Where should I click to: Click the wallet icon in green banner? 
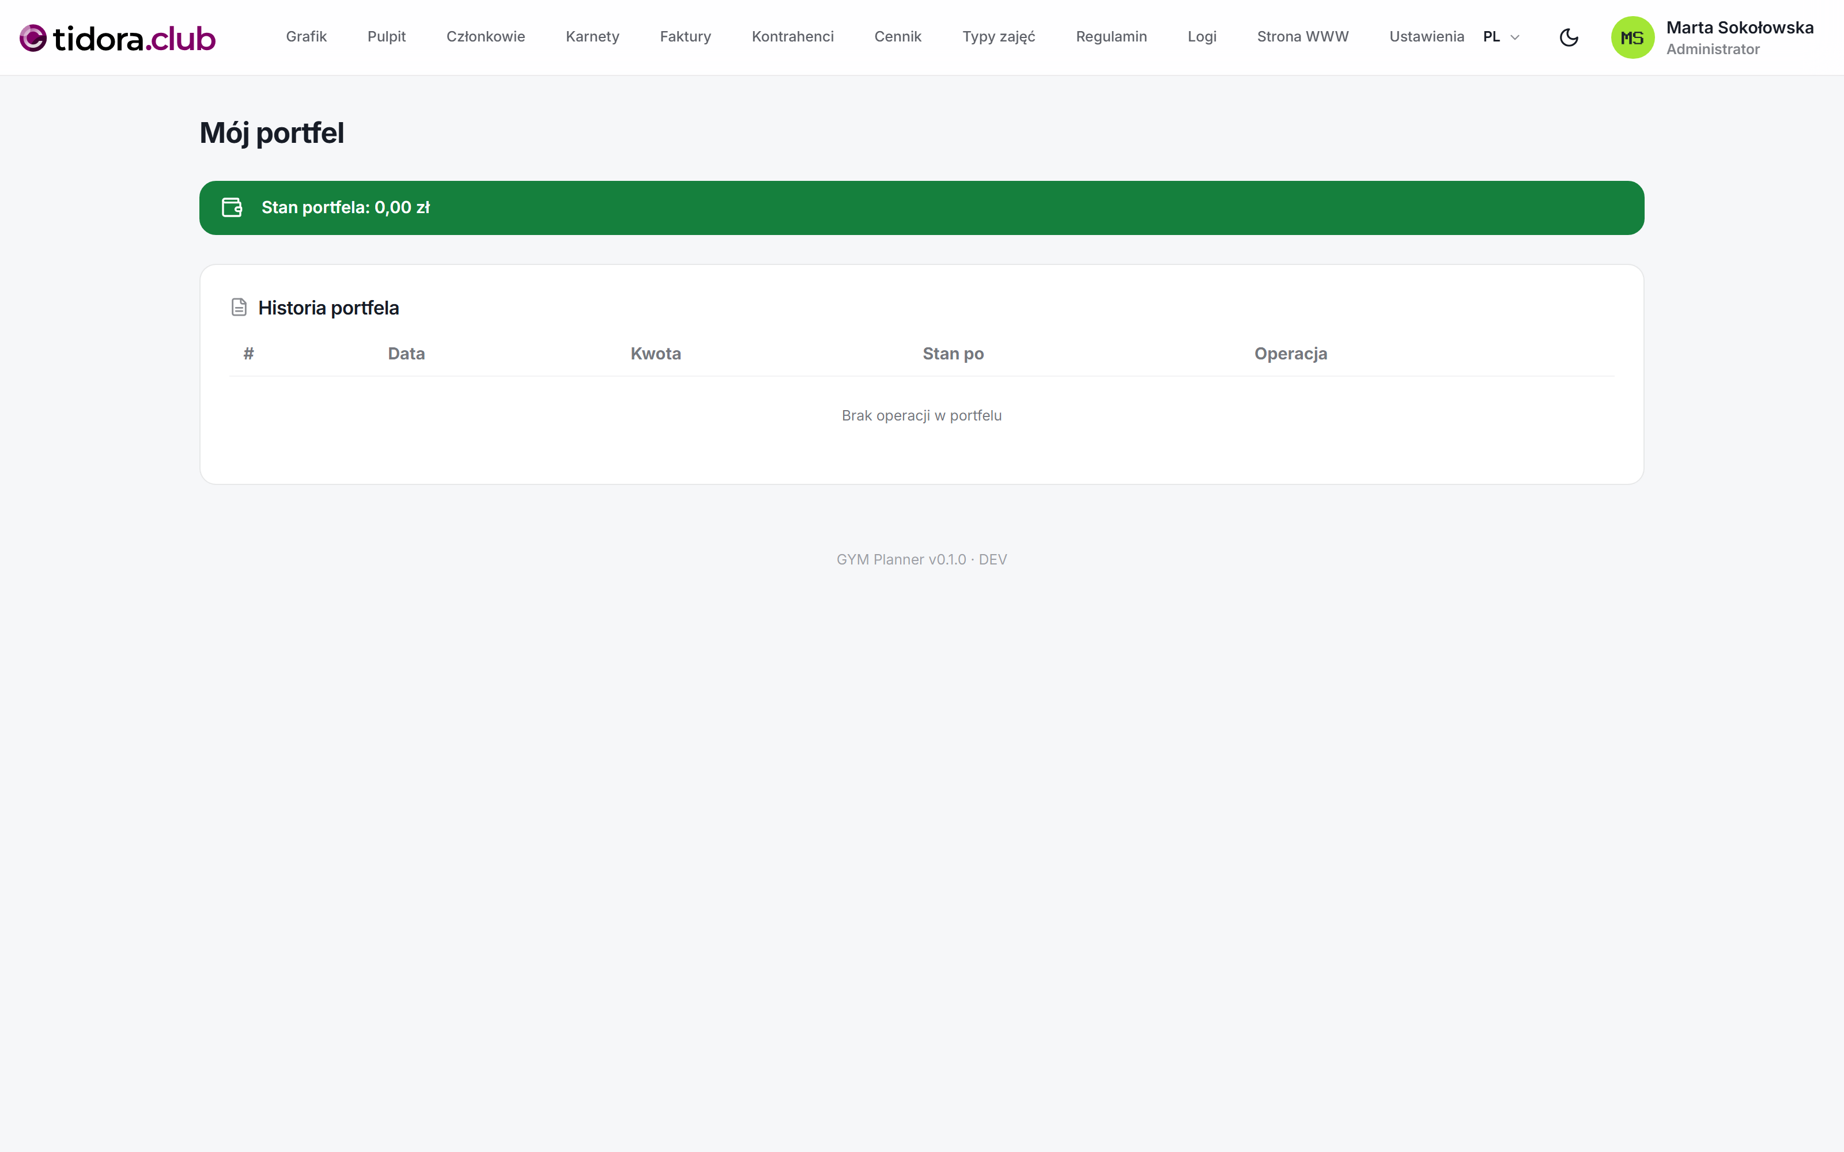(x=232, y=207)
